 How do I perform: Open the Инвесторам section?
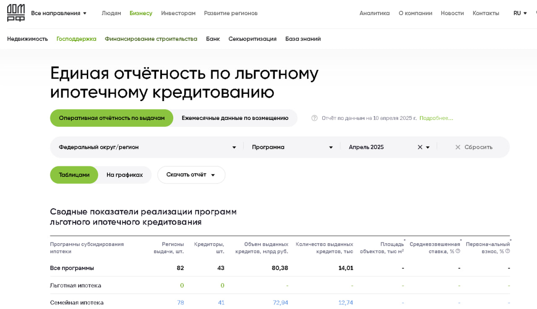click(179, 13)
